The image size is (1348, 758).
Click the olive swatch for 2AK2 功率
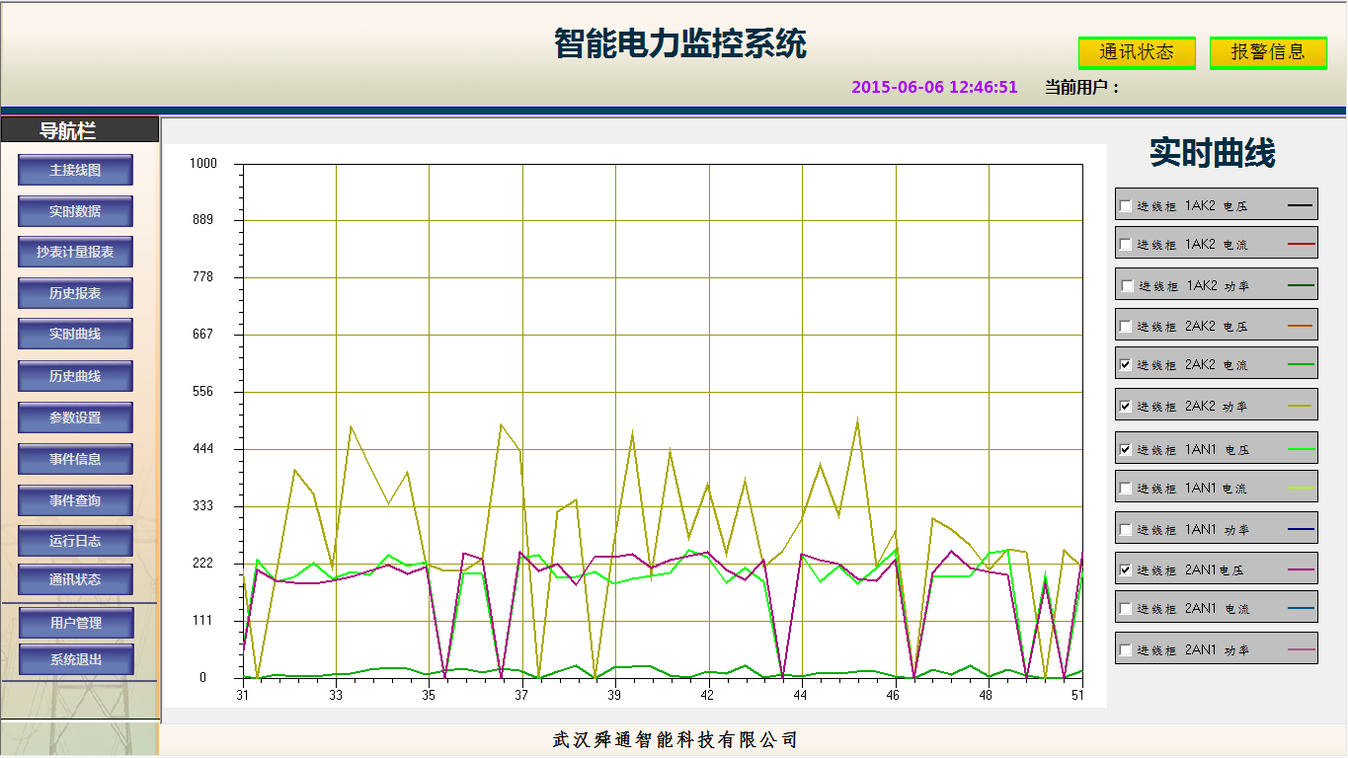(x=1301, y=406)
